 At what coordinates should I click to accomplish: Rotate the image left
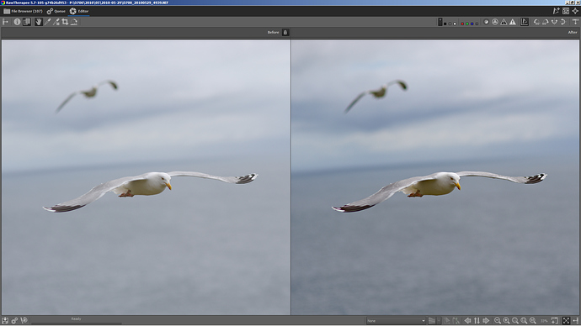pos(536,22)
